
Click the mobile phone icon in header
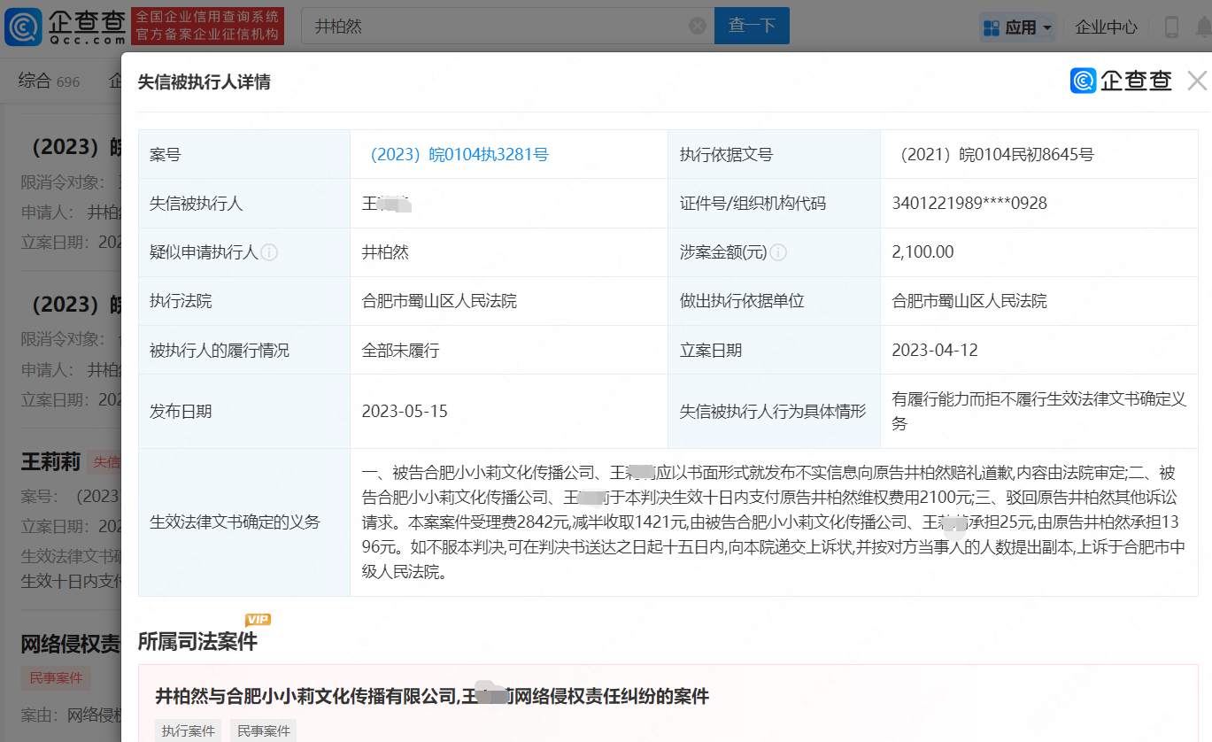tap(1171, 27)
